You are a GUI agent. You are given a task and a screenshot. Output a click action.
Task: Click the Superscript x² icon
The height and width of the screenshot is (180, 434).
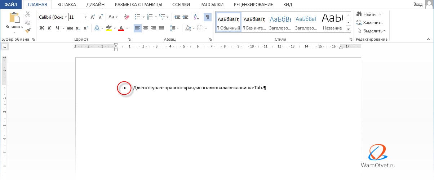[x=86, y=28]
